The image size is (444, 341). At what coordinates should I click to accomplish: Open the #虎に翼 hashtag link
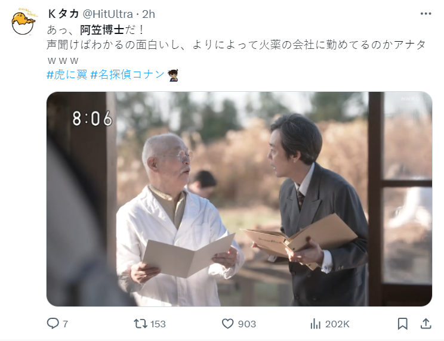point(67,75)
